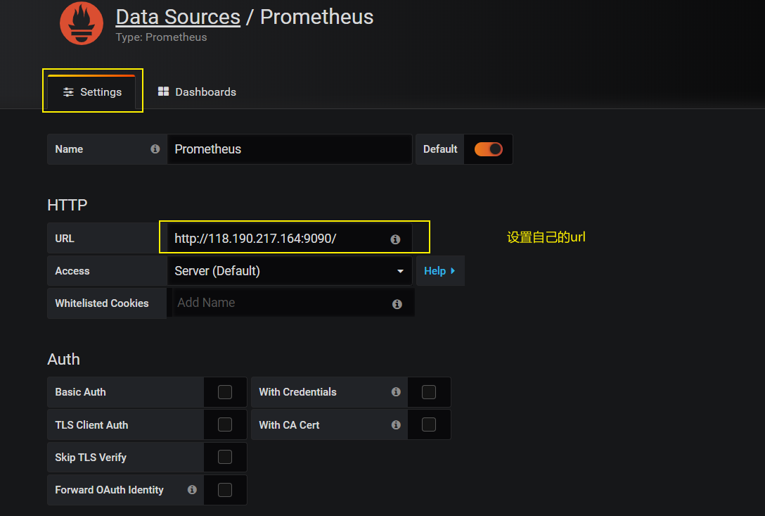Check the Skip TLS Verify box

tap(225, 458)
